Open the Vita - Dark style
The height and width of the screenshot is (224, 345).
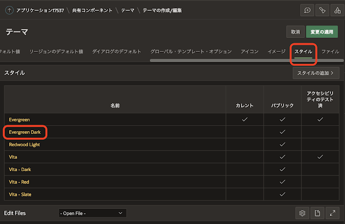click(x=20, y=169)
